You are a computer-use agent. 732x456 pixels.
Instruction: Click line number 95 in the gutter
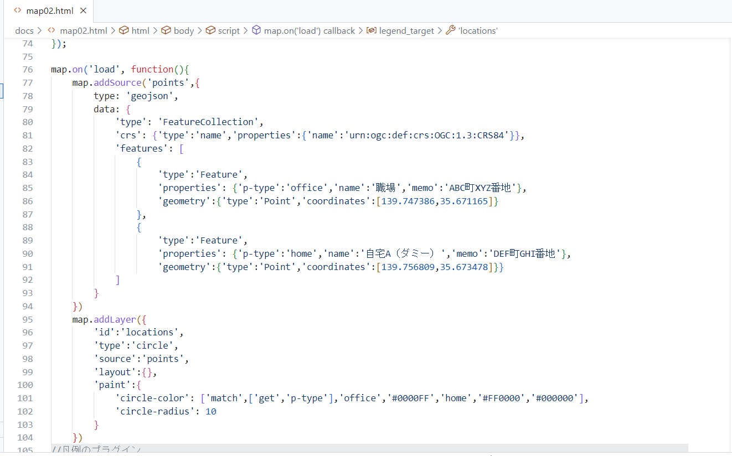[x=28, y=319]
